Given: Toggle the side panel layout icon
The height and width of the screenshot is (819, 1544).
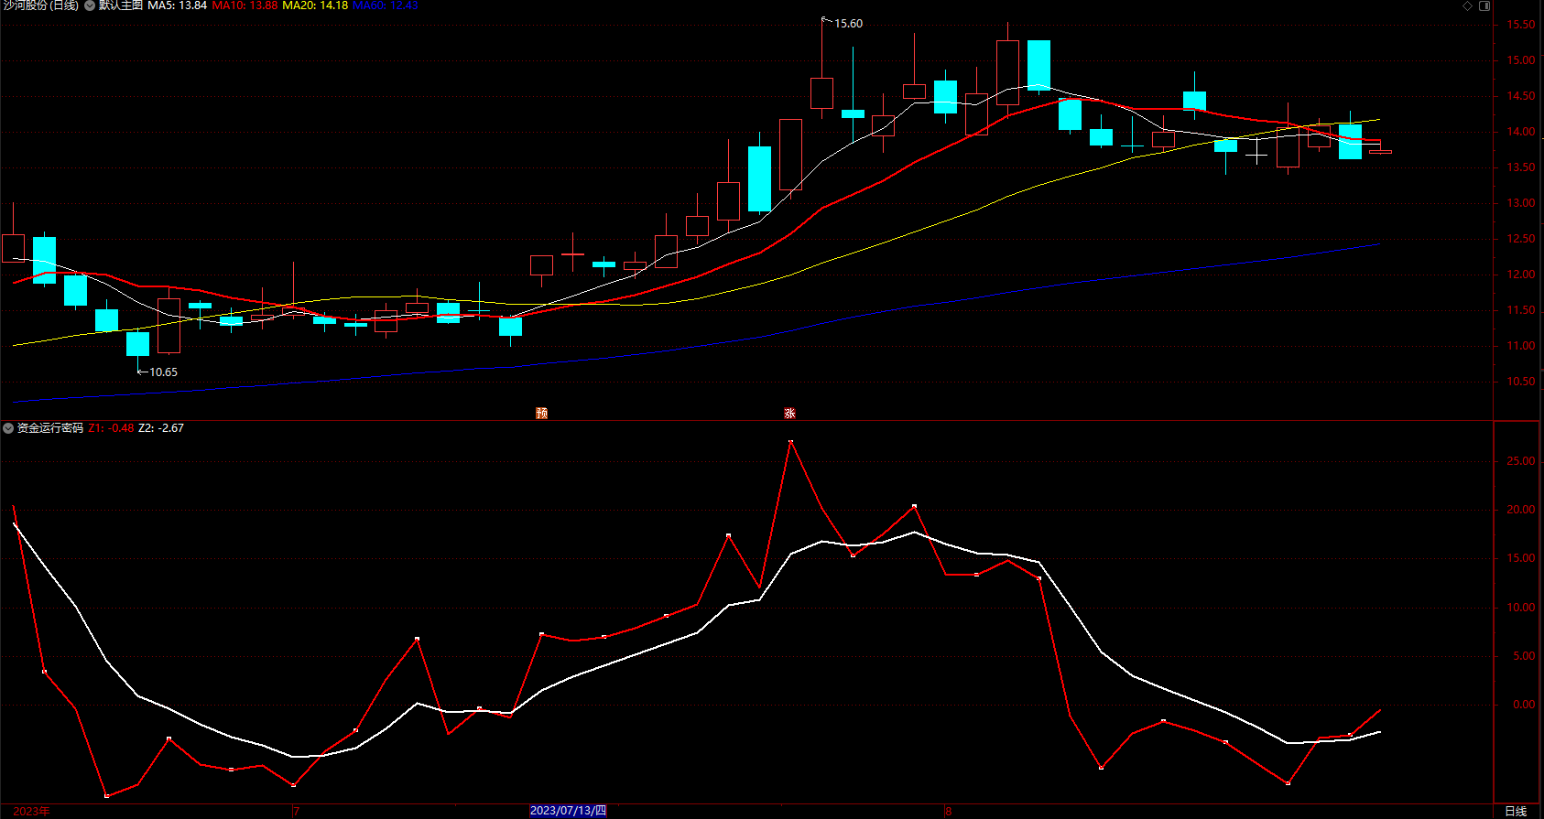Looking at the screenshot, I should point(1484,5).
